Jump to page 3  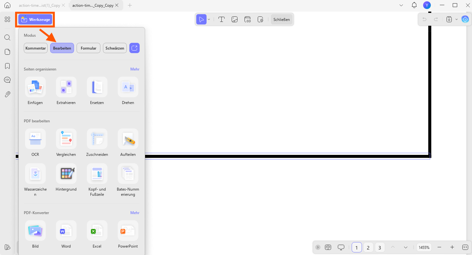point(380,247)
